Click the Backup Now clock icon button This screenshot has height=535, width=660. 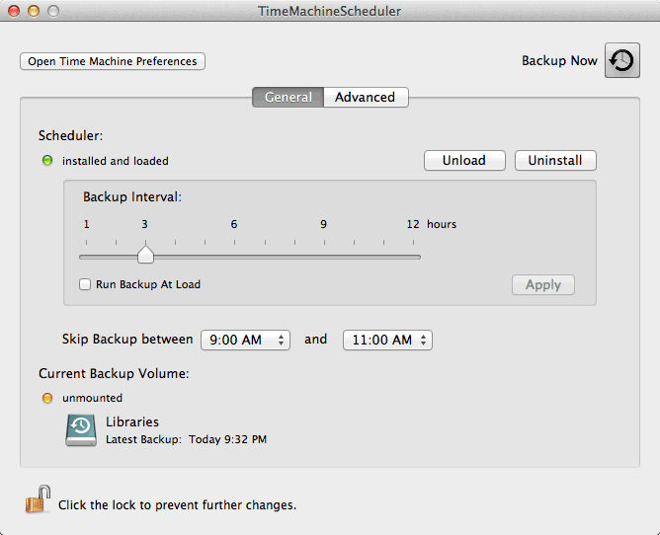point(622,60)
